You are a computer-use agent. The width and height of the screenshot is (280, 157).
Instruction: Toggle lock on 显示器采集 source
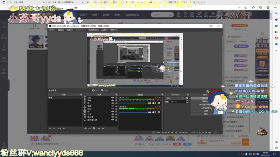tap(116, 120)
